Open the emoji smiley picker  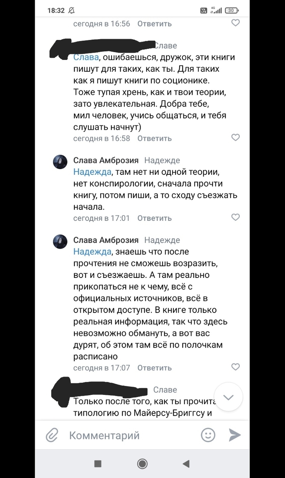tap(208, 435)
